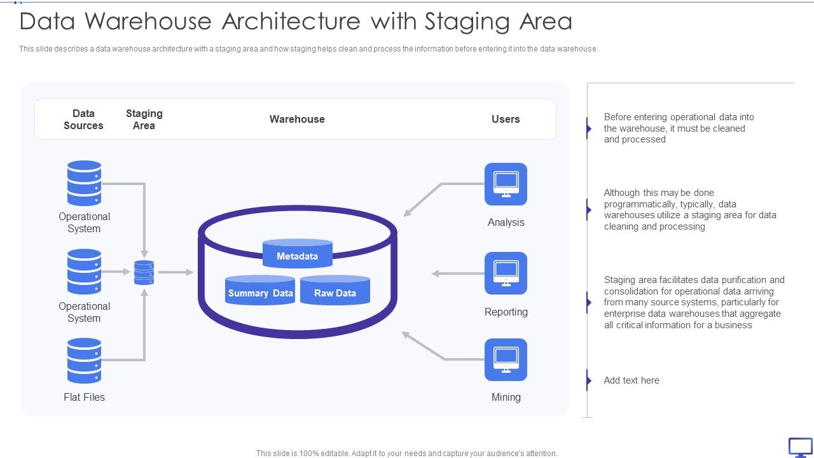
Task: Click the Flat Files database icon
Action: pyautogui.click(x=84, y=361)
